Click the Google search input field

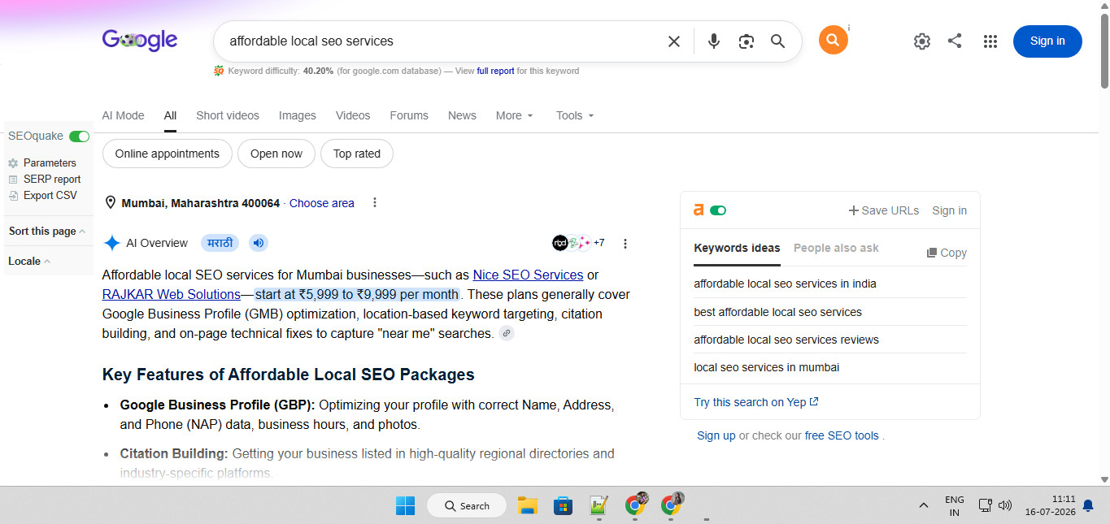(x=439, y=41)
